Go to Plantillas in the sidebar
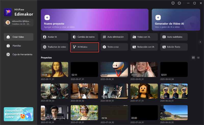The height and width of the screenshot is (125, 204). [19, 46]
